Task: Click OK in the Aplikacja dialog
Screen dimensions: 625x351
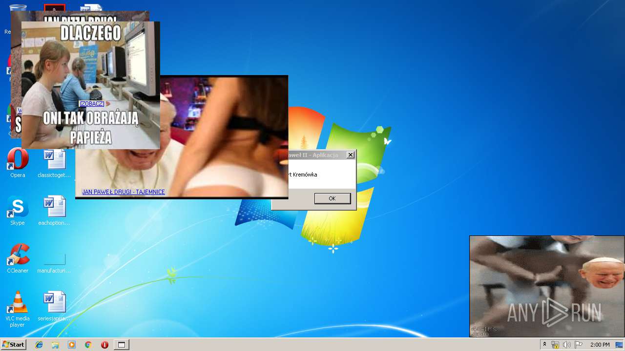Action: pos(332,198)
